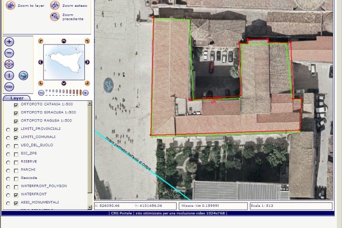The image size is (342, 228).
Task: Select the zoom in plus tool
Action: (9, 42)
